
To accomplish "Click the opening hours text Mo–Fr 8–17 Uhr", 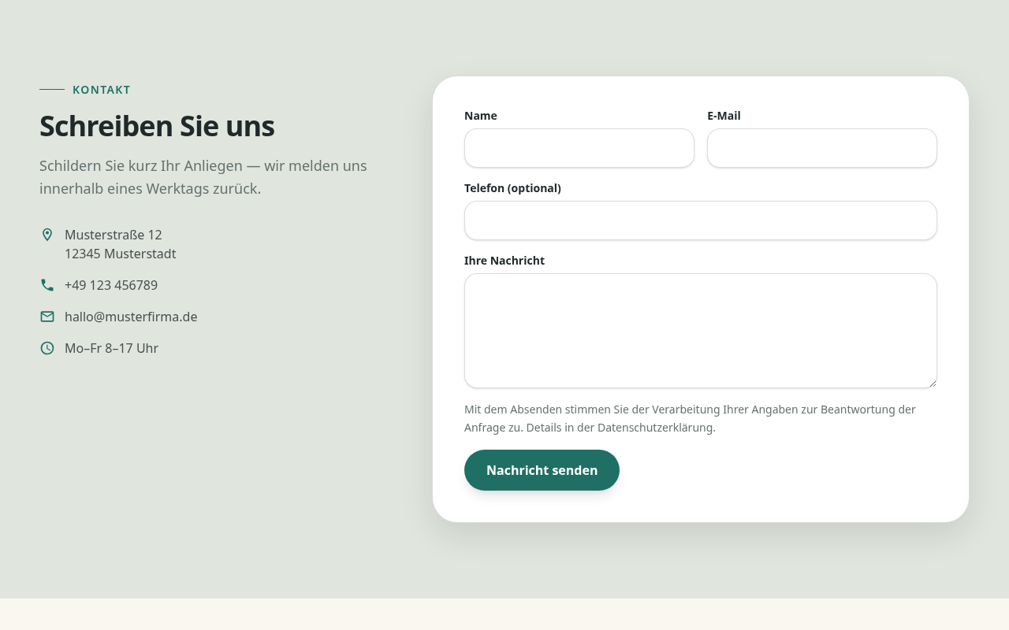I will (111, 348).
